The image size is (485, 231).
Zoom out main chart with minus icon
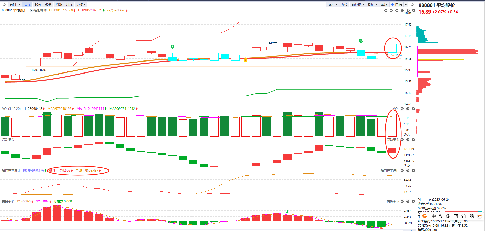coord(397,10)
